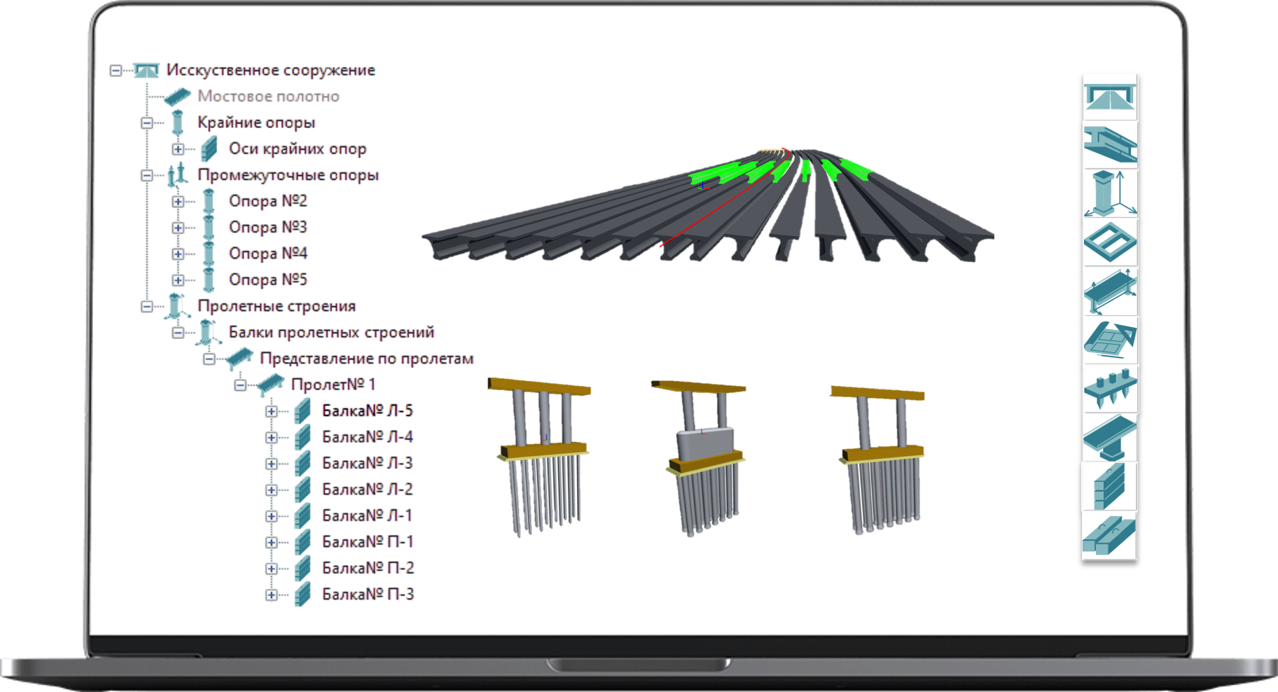Select the pile foundation cap icon
This screenshot has height=692, width=1278.
click(x=1109, y=389)
